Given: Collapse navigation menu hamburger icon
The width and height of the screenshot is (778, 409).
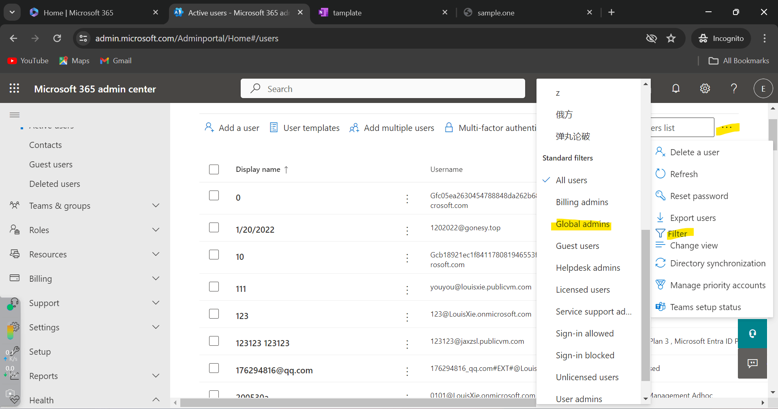Looking at the screenshot, I should pyautogui.click(x=15, y=115).
